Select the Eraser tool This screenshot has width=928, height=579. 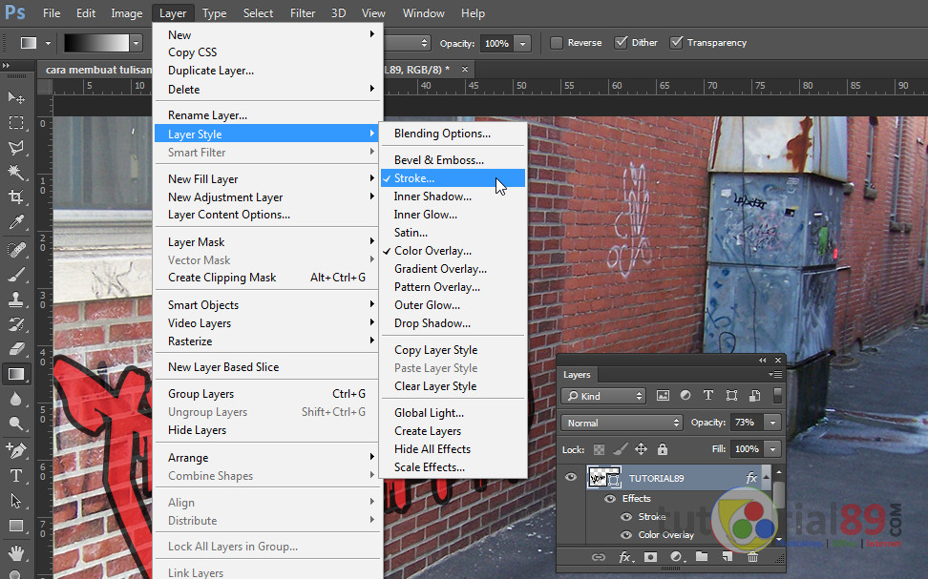coord(16,349)
